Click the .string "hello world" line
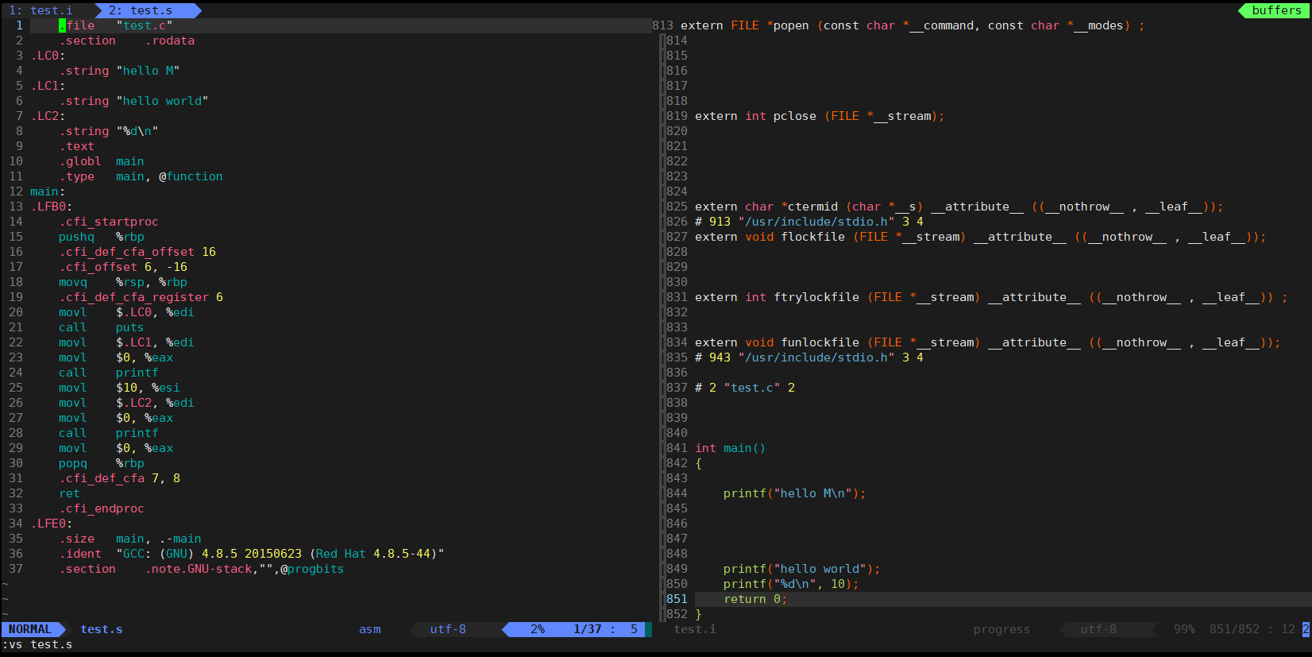 (133, 101)
